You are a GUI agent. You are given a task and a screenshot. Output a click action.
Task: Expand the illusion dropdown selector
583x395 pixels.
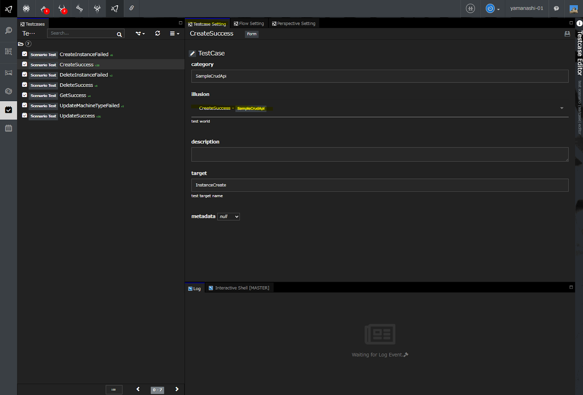click(x=561, y=108)
